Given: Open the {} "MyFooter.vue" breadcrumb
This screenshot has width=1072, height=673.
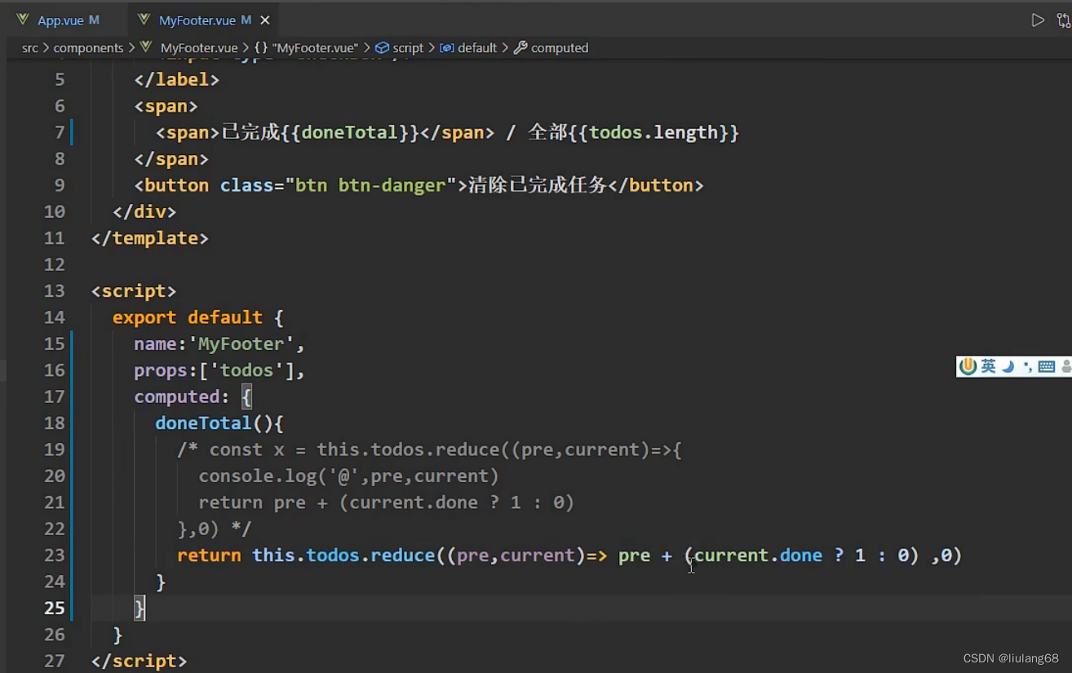Looking at the screenshot, I should [307, 48].
